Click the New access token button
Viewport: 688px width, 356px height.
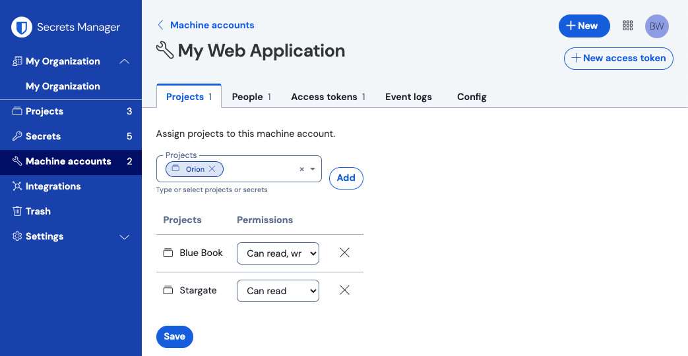point(618,58)
